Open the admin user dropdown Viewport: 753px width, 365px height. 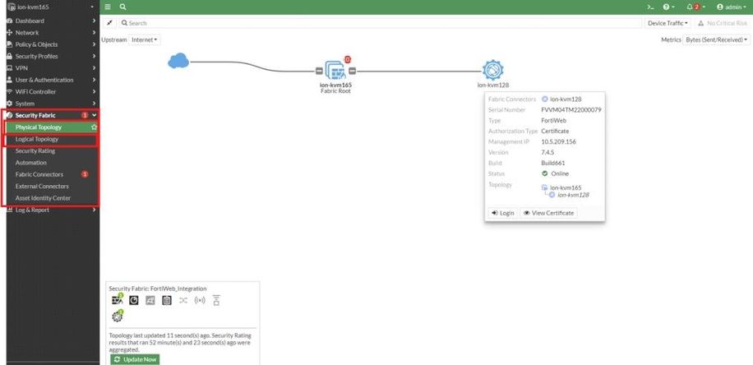pos(732,7)
